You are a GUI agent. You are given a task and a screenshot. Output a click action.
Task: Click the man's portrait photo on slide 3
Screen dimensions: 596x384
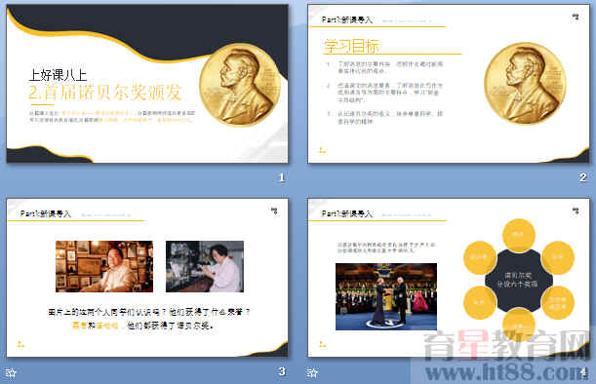(x=104, y=266)
